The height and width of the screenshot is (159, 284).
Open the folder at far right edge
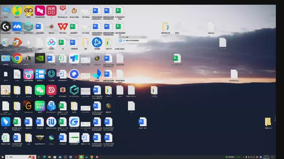click(268, 123)
